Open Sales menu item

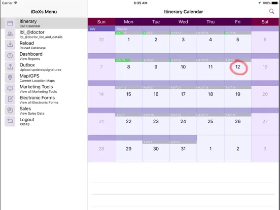click(44, 111)
